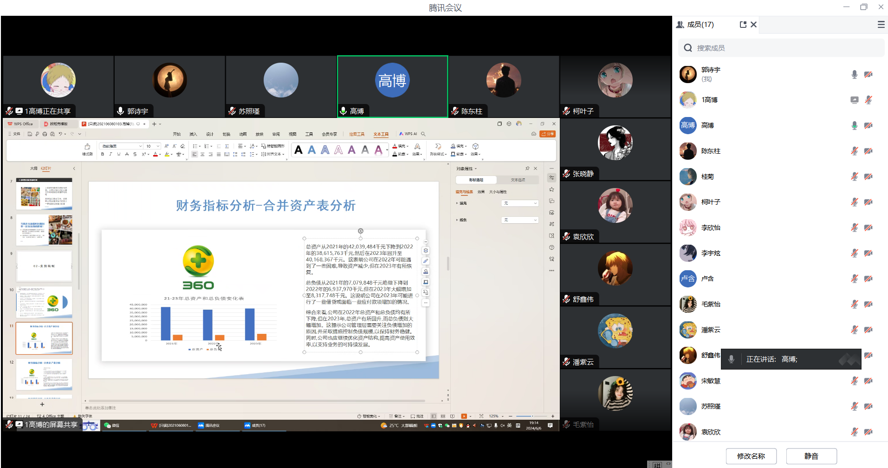Click WPS zoom slider on status bar
The width and height of the screenshot is (888, 468).
pos(532,416)
